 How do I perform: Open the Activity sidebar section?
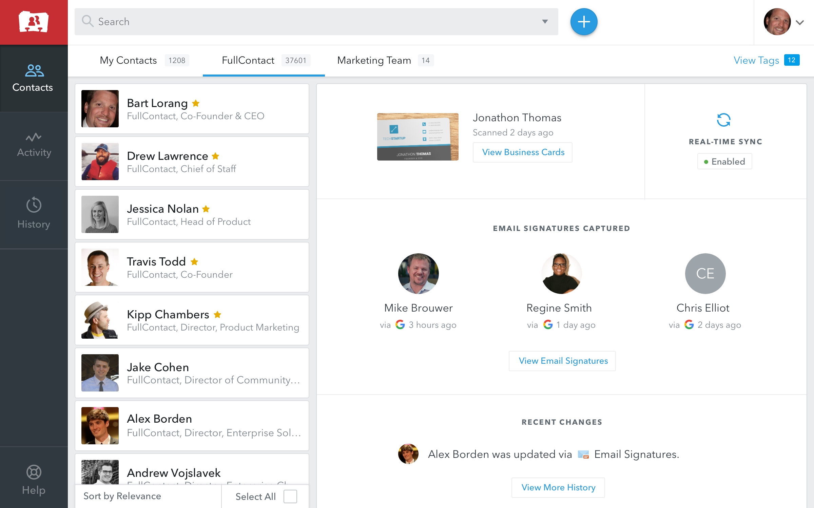point(34,145)
